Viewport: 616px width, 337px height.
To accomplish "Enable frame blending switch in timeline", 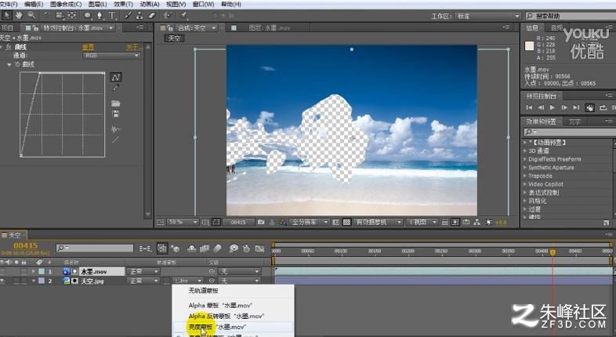I will [205, 248].
